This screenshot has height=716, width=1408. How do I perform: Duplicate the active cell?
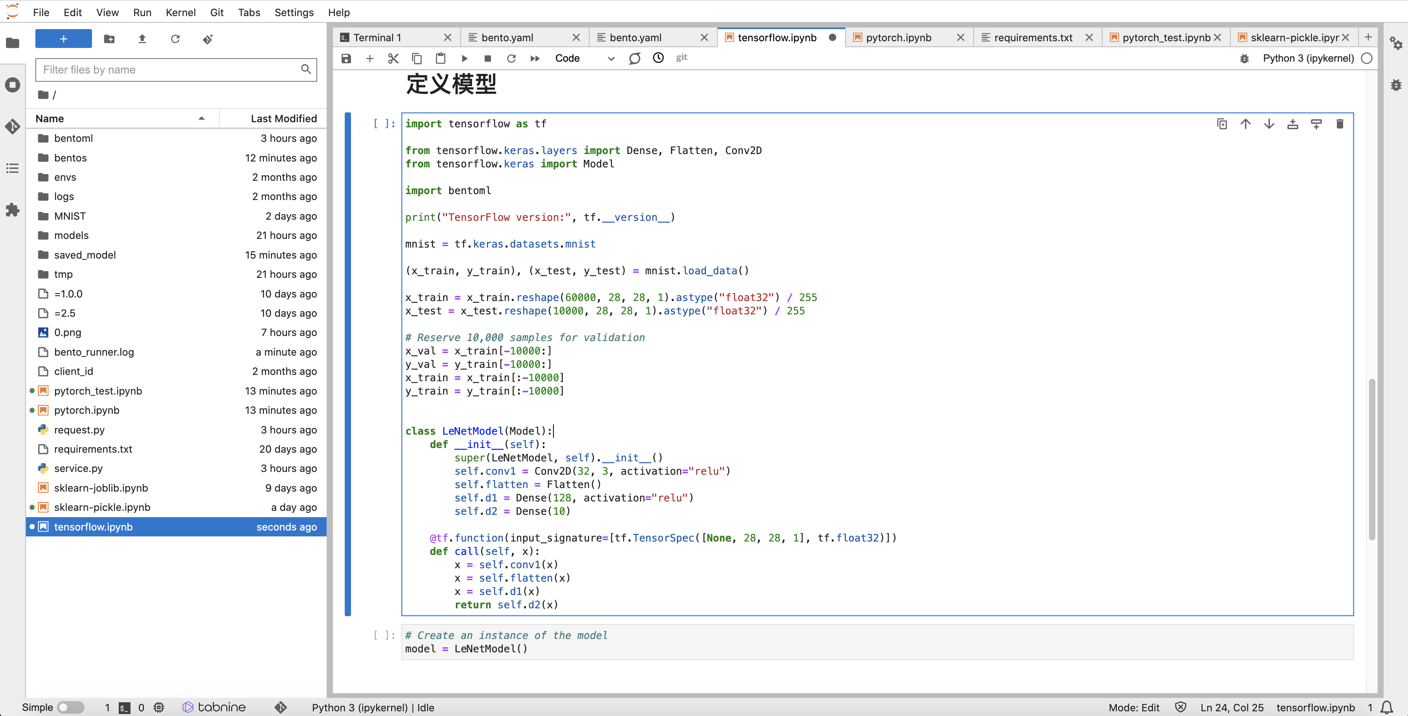coord(1222,124)
